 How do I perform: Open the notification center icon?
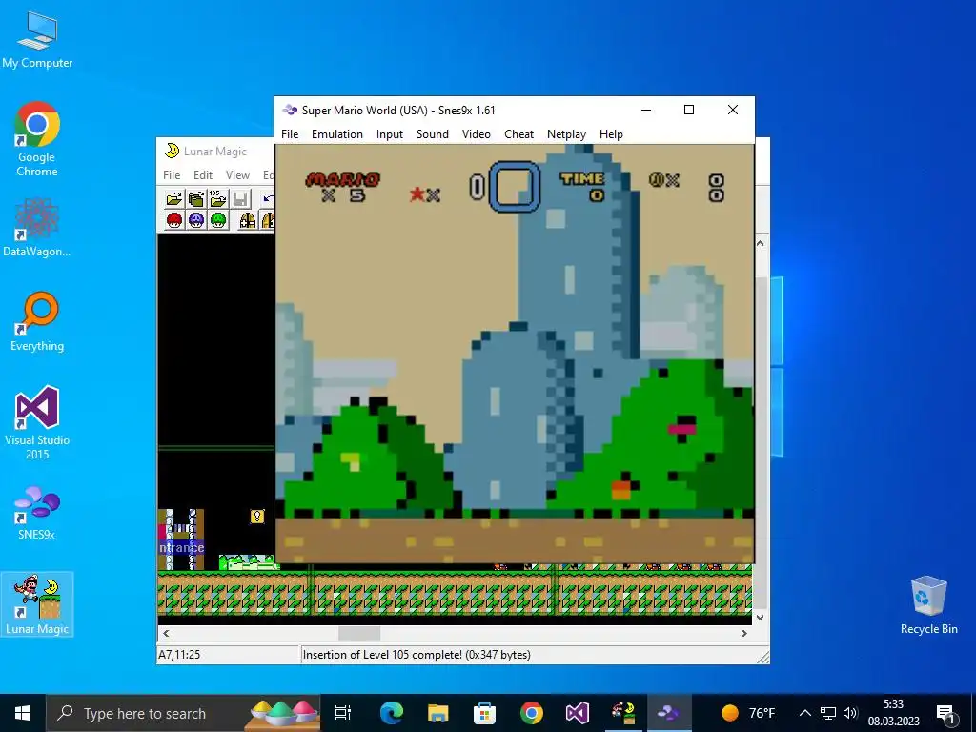point(945,713)
